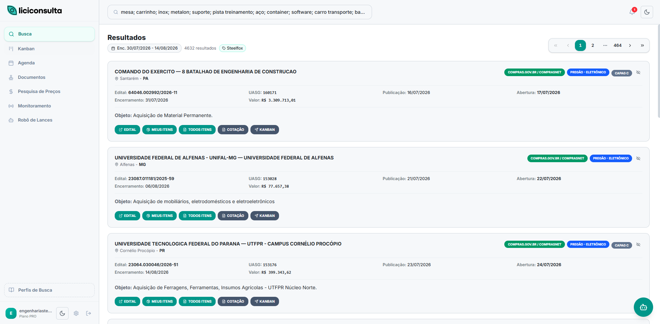Open the notifications bell
The height and width of the screenshot is (324, 660).
coord(632,12)
